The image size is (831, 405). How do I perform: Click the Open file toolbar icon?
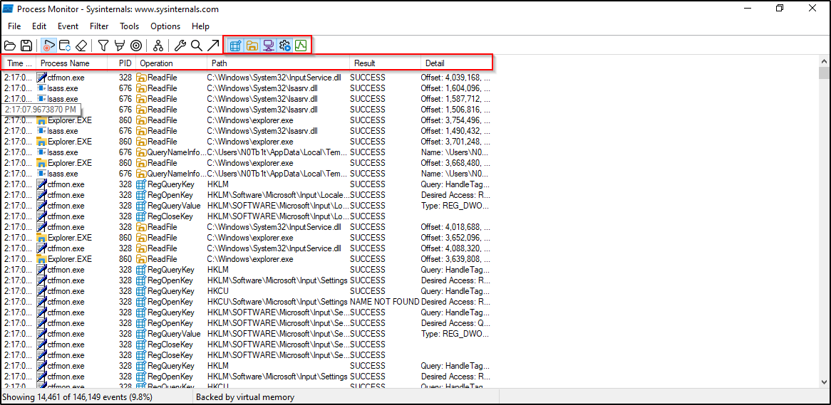10,46
